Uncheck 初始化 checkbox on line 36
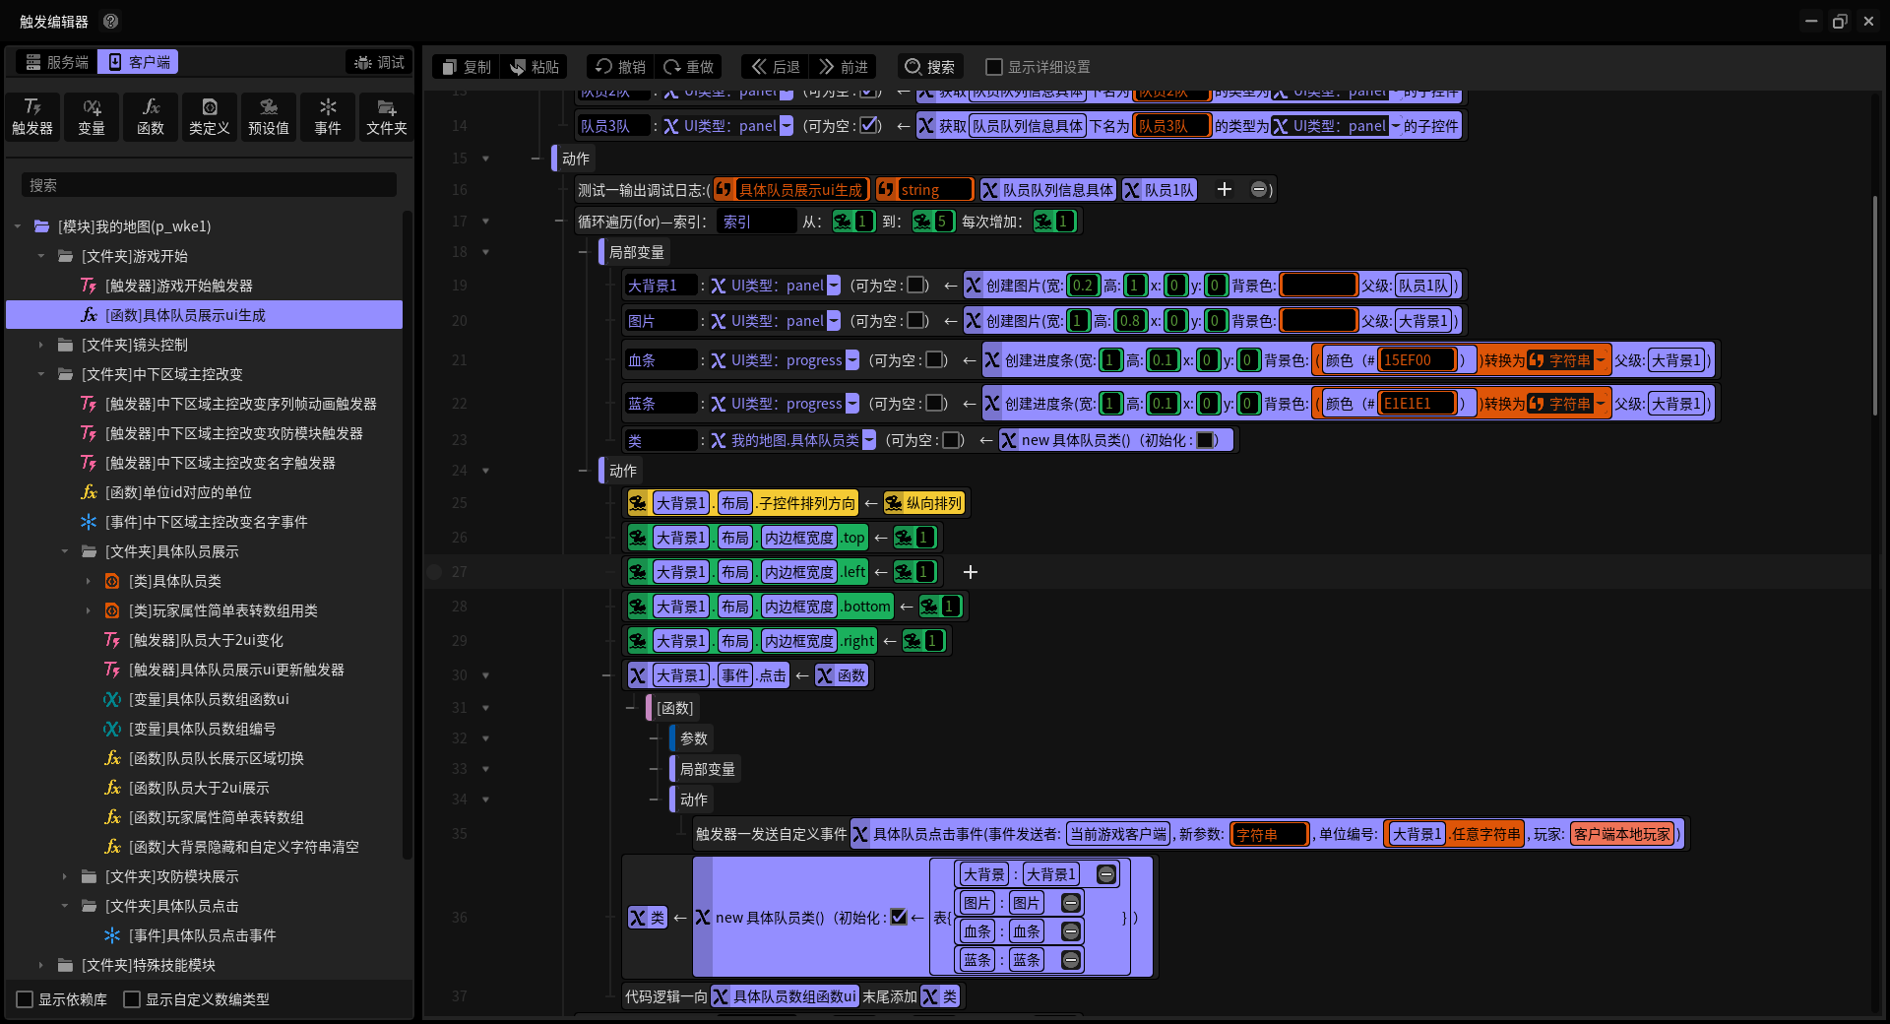This screenshot has height=1024, width=1890. click(x=899, y=917)
